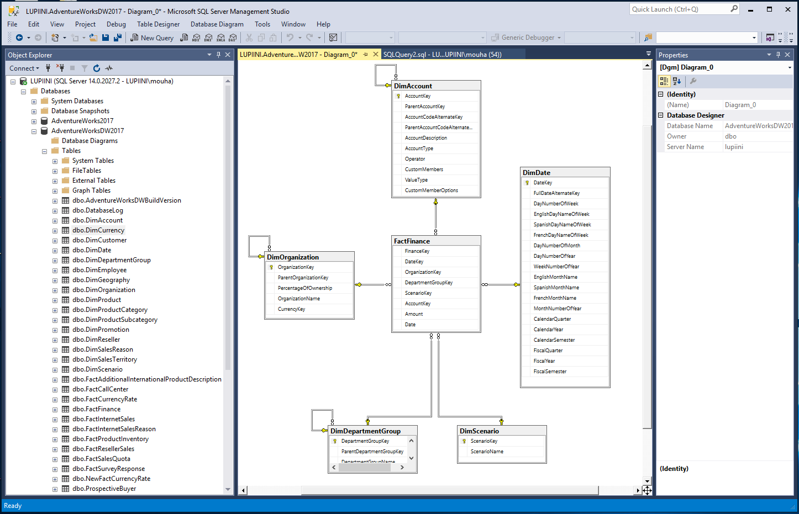Click Categorized view icon in Properties
The width and height of the screenshot is (799, 514).
coord(664,81)
